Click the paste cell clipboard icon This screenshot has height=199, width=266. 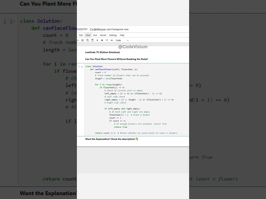tap(92, 40)
